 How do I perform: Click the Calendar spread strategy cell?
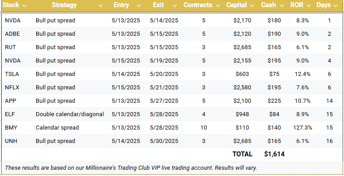[70, 127]
